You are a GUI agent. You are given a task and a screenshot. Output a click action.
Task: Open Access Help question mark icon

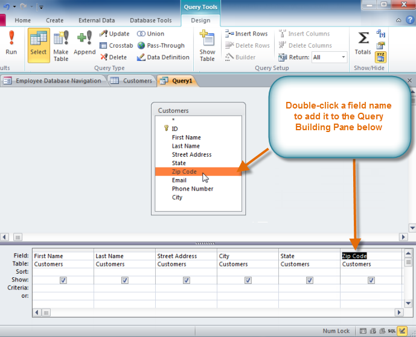pos(410,20)
